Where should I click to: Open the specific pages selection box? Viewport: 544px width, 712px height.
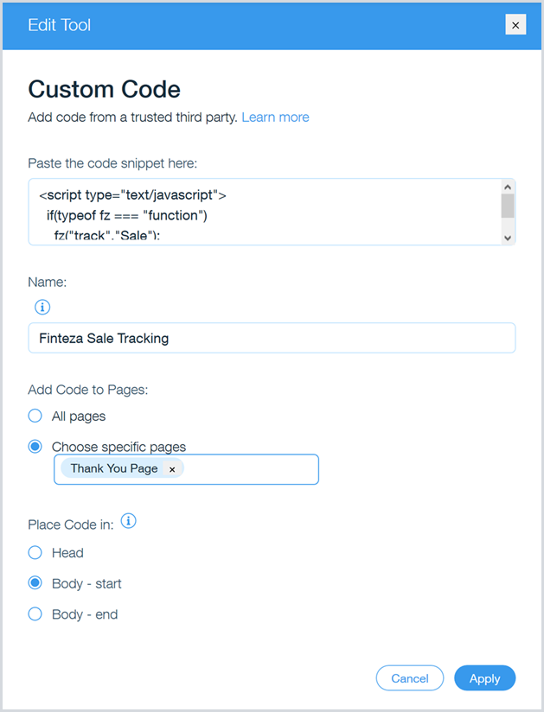[251, 469]
